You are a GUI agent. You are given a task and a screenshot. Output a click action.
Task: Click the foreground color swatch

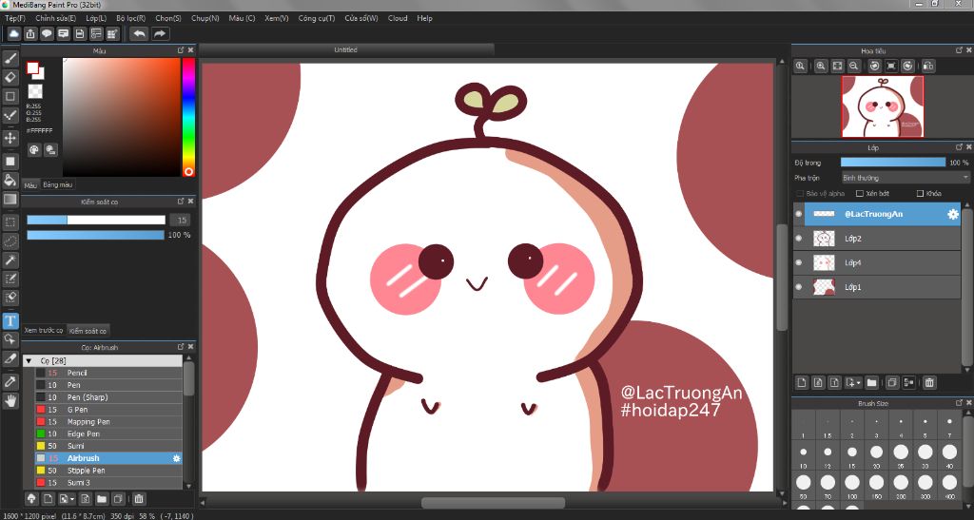pos(32,68)
